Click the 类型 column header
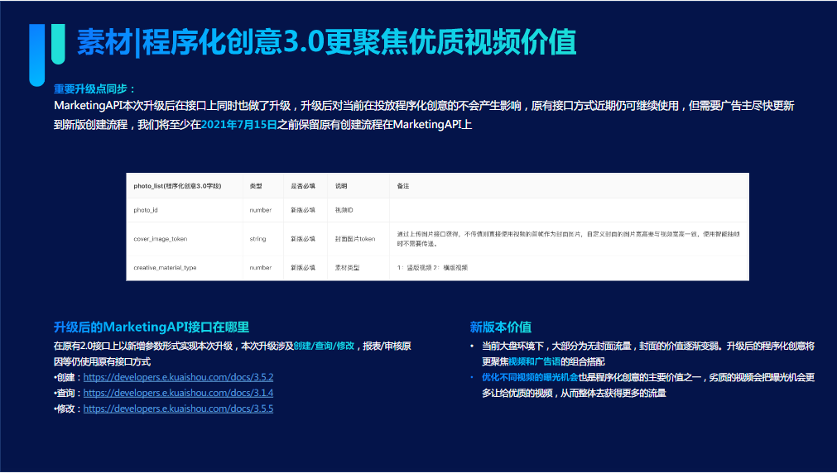837x473 pixels. 257,186
